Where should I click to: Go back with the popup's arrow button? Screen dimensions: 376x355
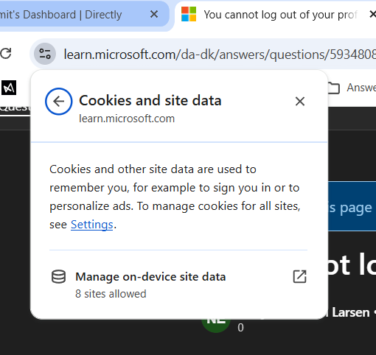[59, 102]
